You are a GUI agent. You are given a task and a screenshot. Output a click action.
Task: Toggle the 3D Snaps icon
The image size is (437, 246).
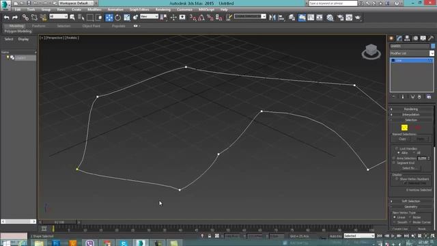[193, 18]
